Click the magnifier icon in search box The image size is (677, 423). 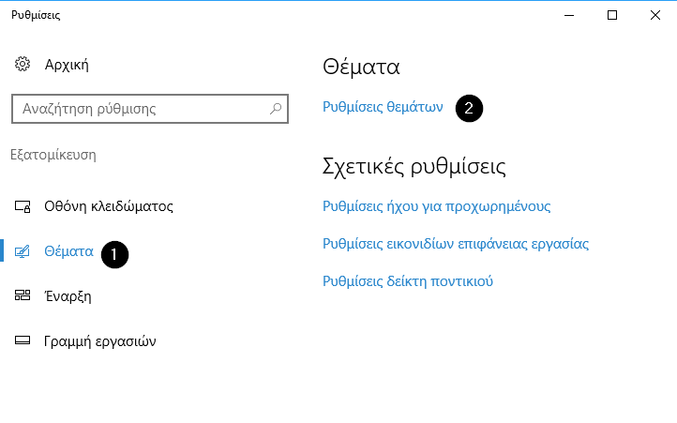276,109
